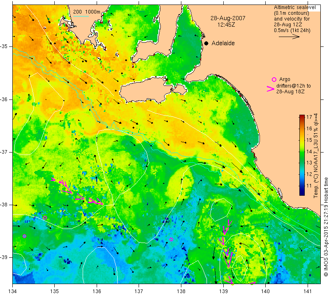This screenshot has width=329, height=296.
Task: Click the Adelaide label text
Action: pos(223,43)
